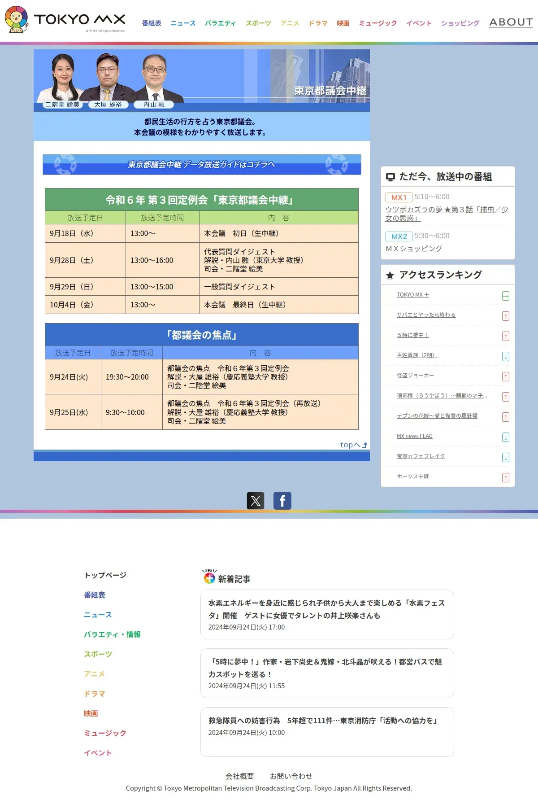Click the up arrow icon beside 怪盗ジョーカー
This screenshot has width=538, height=800.
(x=506, y=376)
